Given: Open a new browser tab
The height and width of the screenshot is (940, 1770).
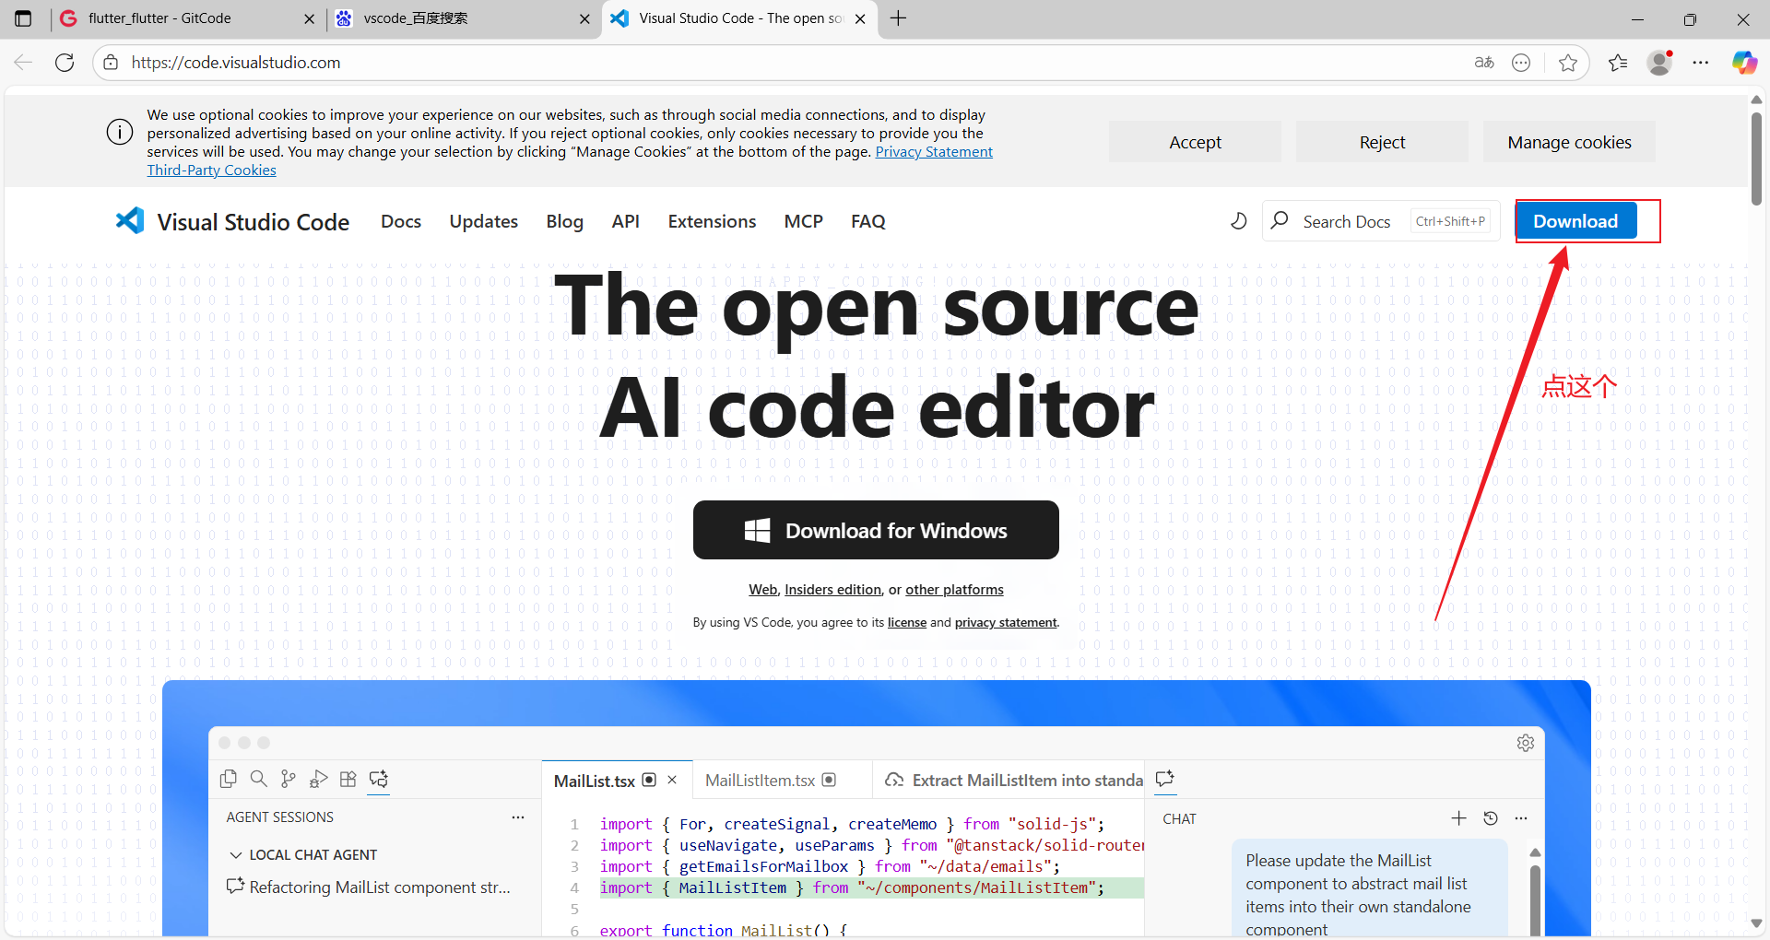Looking at the screenshot, I should pyautogui.click(x=899, y=18).
